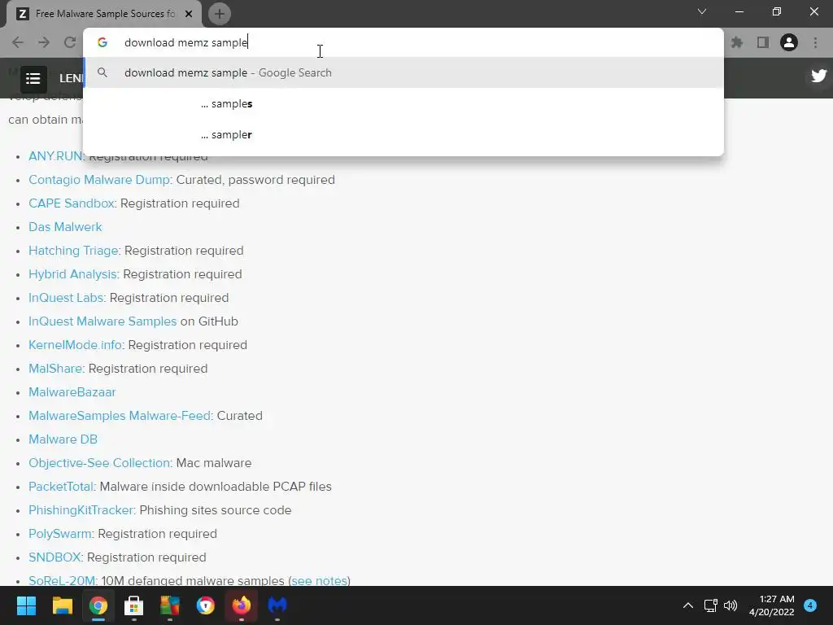Open Objective-See Collection link
The image size is (833, 625).
click(99, 463)
